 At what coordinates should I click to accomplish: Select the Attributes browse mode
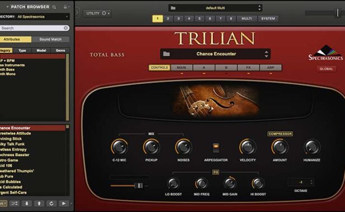16,39
